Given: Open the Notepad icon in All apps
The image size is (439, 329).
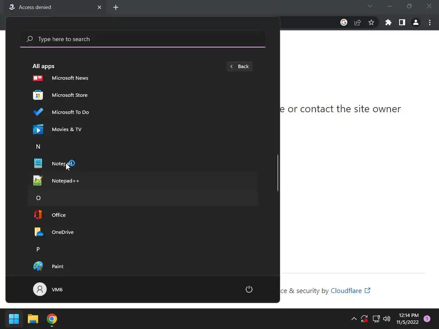Looking at the screenshot, I should tap(38, 163).
